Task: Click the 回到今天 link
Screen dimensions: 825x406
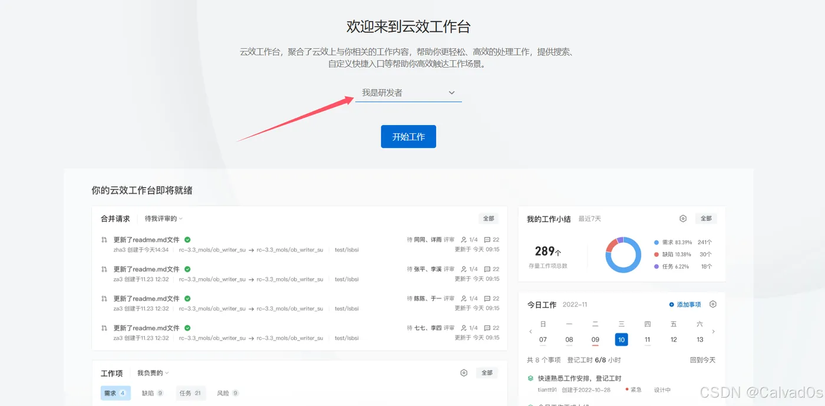Action: click(702, 359)
